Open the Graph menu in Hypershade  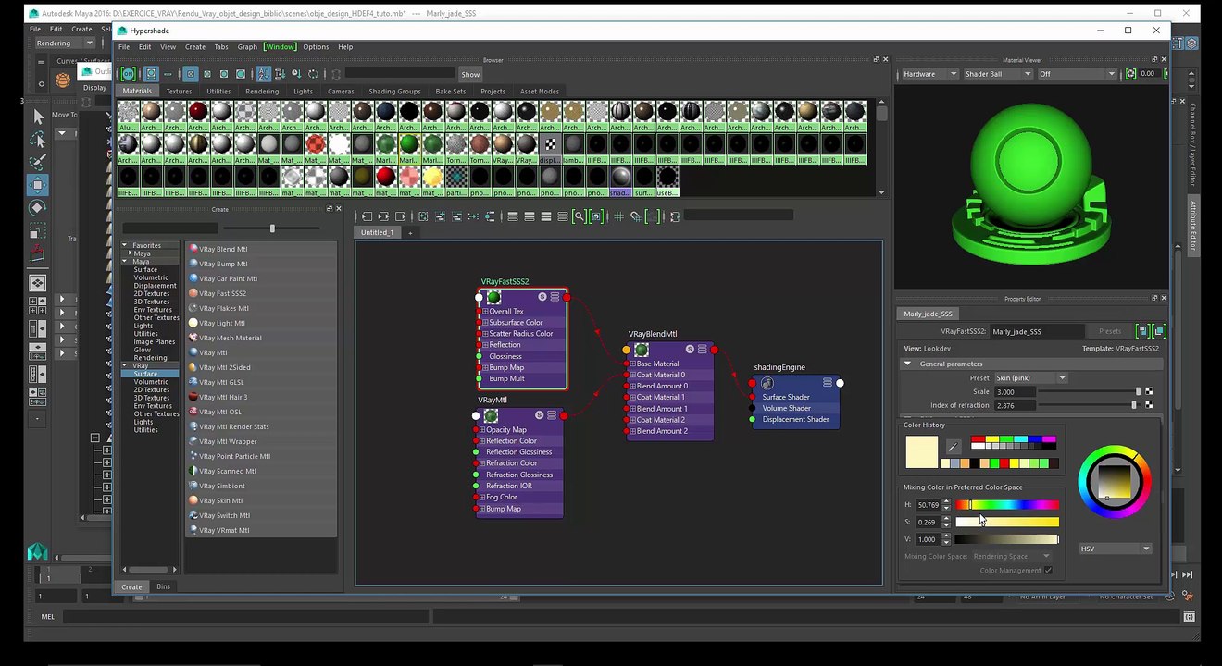(x=247, y=47)
